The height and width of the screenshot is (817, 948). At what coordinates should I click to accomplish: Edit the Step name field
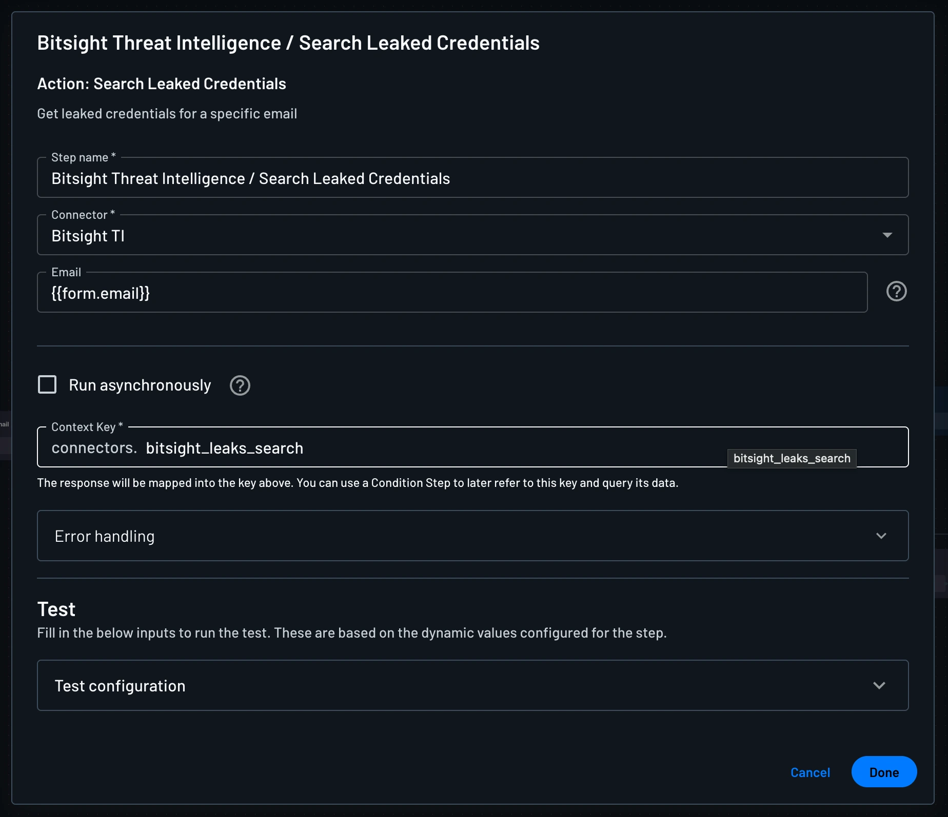pos(472,178)
